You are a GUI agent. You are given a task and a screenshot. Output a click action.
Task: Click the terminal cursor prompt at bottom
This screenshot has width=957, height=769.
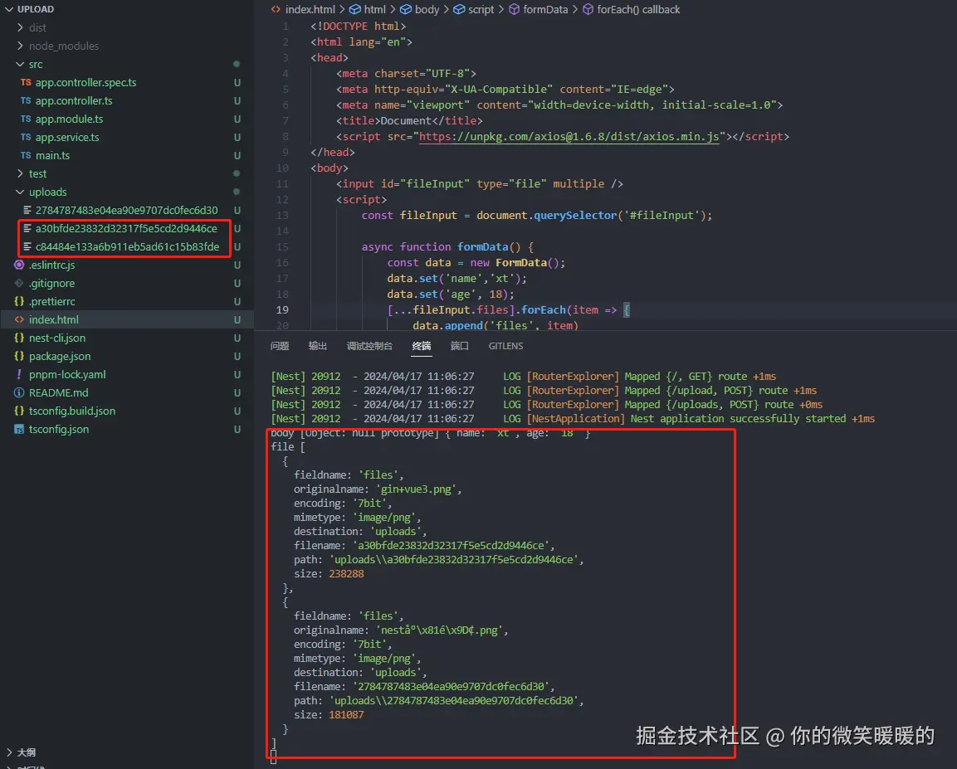(x=273, y=757)
